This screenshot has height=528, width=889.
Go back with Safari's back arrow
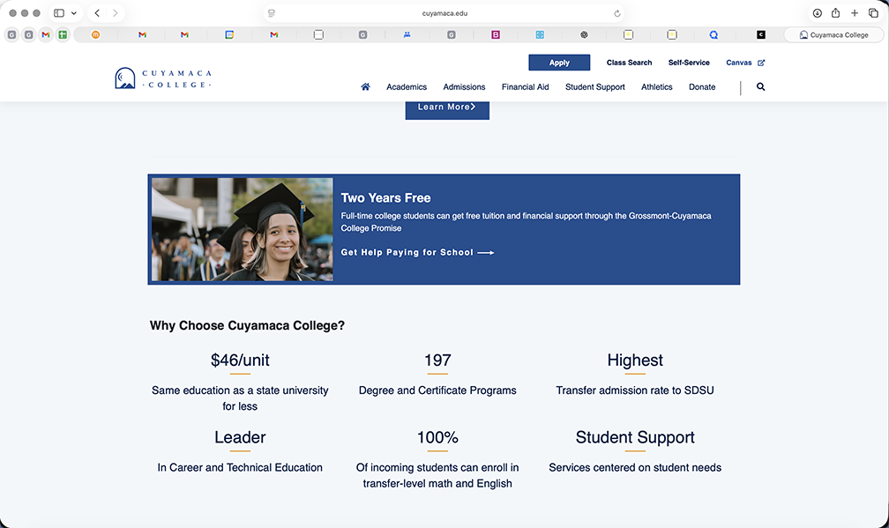[x=97, y=13]
